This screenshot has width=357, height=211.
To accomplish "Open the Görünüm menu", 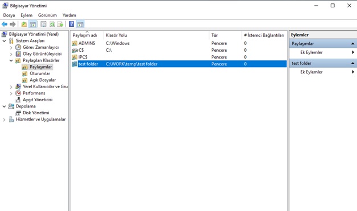I will [47, 15].
